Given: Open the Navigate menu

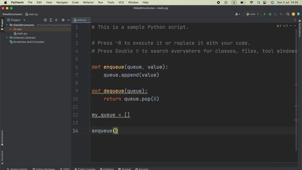Looking at the screenshot, I should tap(62, 2).
